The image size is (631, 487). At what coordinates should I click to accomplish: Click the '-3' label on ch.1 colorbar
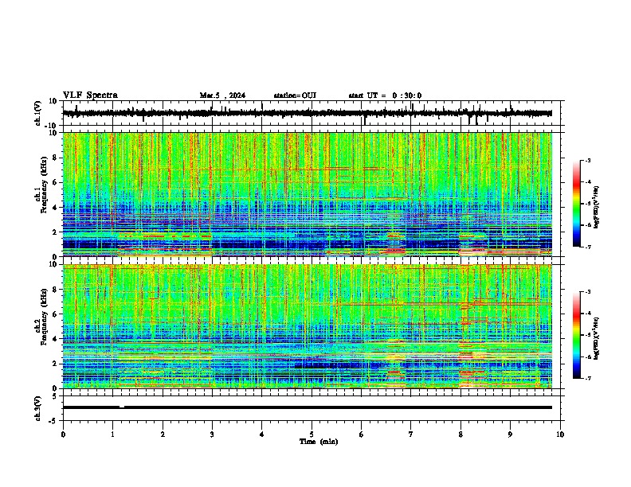[x=587, y=160]
